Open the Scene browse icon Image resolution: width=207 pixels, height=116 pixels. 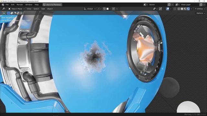(x=146, y=5)
